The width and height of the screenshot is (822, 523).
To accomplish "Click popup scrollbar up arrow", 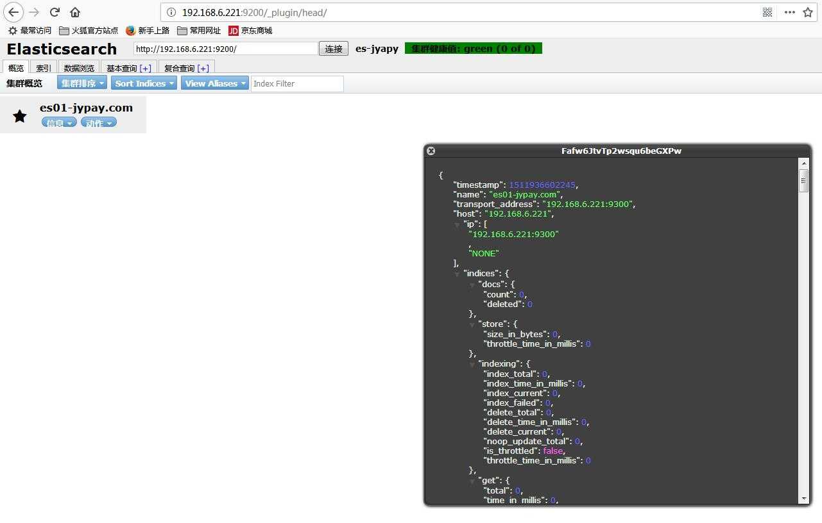I will coord(803,164).
